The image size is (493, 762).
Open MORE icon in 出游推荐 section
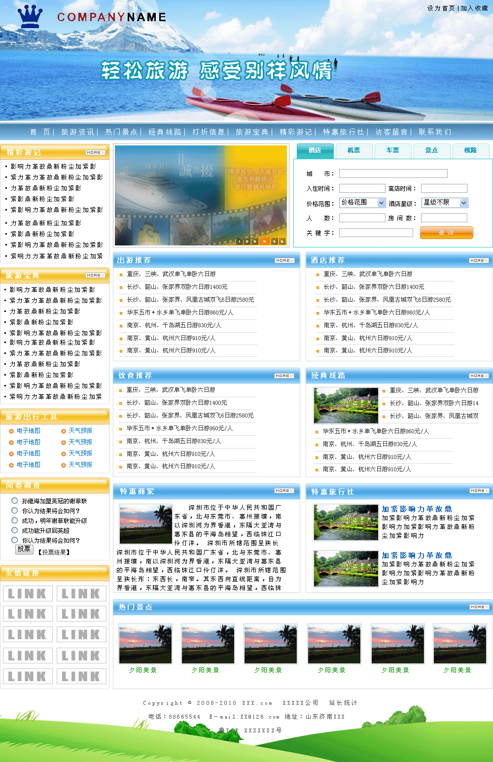tap(284, 260)
